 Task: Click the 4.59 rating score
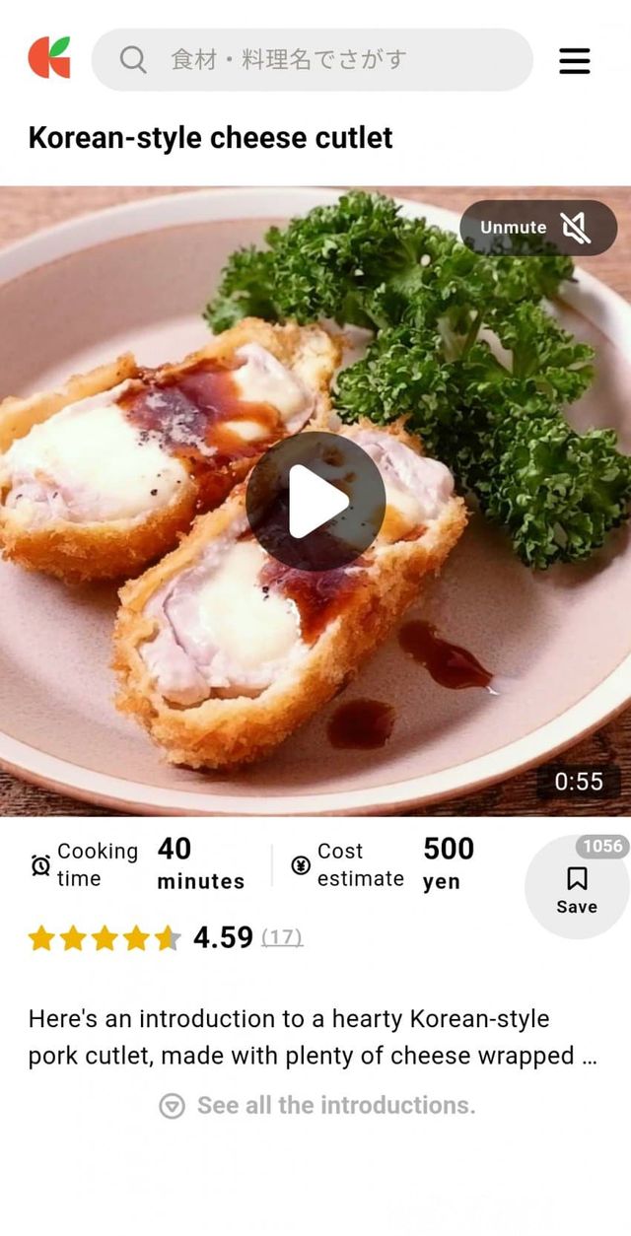(x=223, y=937)
